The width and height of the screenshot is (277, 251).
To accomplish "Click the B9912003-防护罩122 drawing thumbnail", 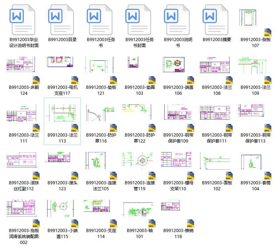I will click(x=137, y=112).
